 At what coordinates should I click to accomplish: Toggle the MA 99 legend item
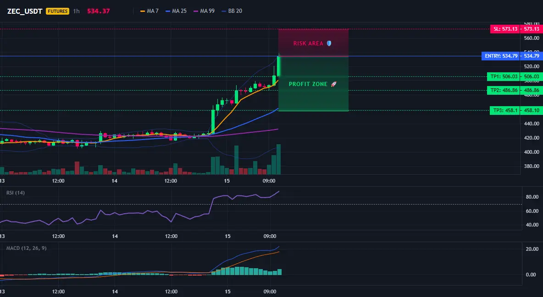[x=204, y=11]
